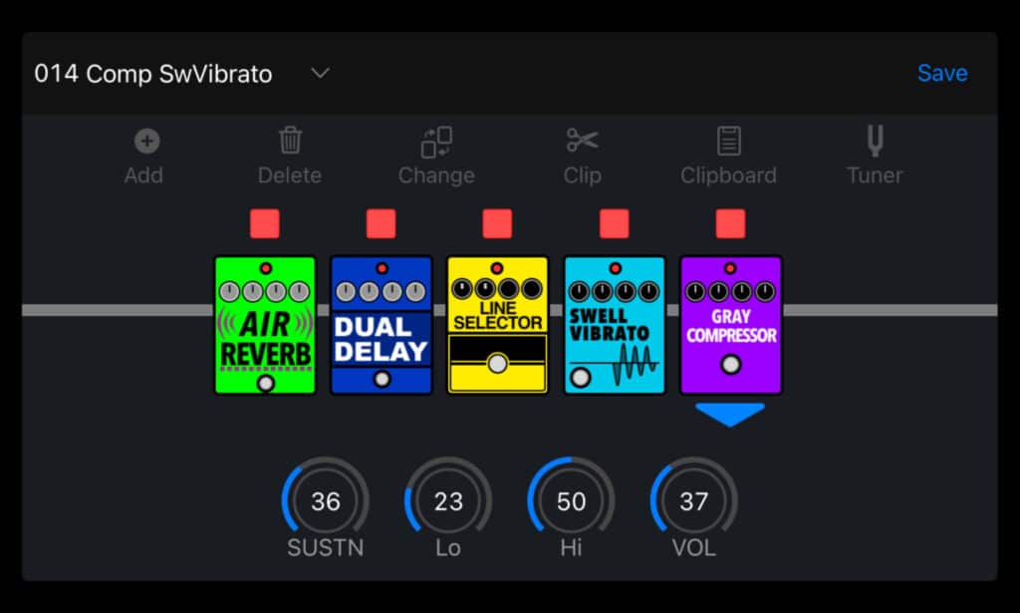
Task: Click the 014 Comp SwVibrato patch name
Action: pos(153,74)
